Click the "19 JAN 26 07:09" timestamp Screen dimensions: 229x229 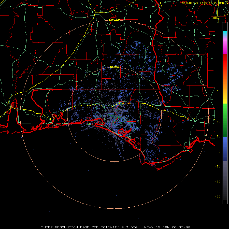[x=173, y=227]
